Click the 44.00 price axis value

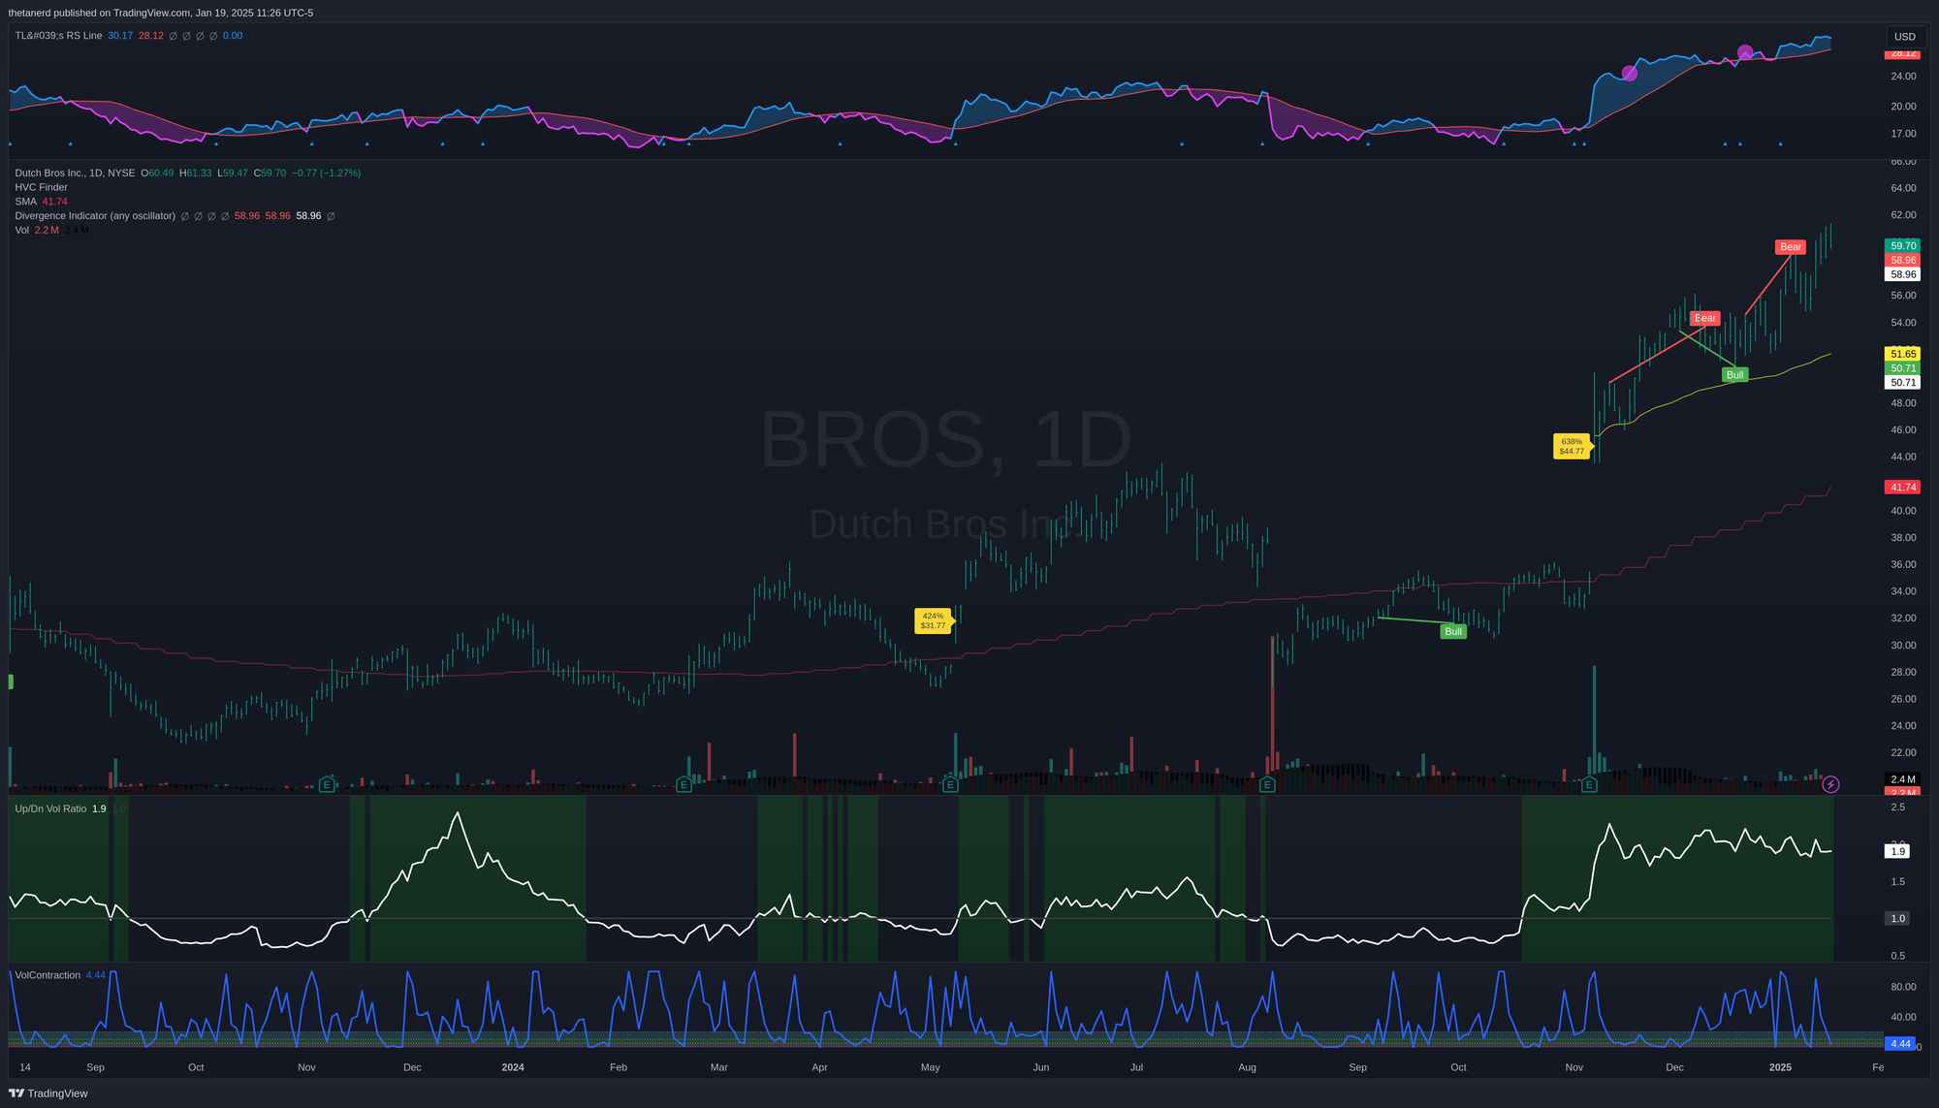(1903, 457)
